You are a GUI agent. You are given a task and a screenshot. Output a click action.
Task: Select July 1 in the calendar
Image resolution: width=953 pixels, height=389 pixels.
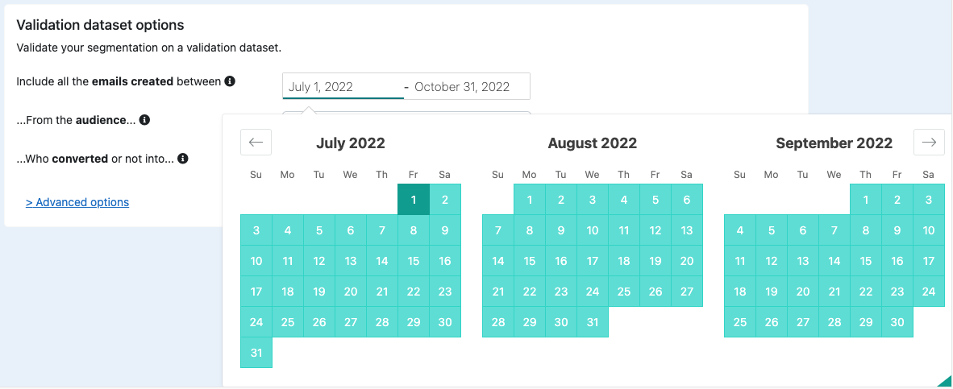tap(414, 200)
